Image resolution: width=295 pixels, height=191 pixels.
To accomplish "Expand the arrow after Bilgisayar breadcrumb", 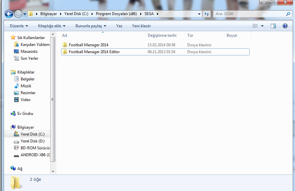I will pyautogui.click(x=60, y=14).
